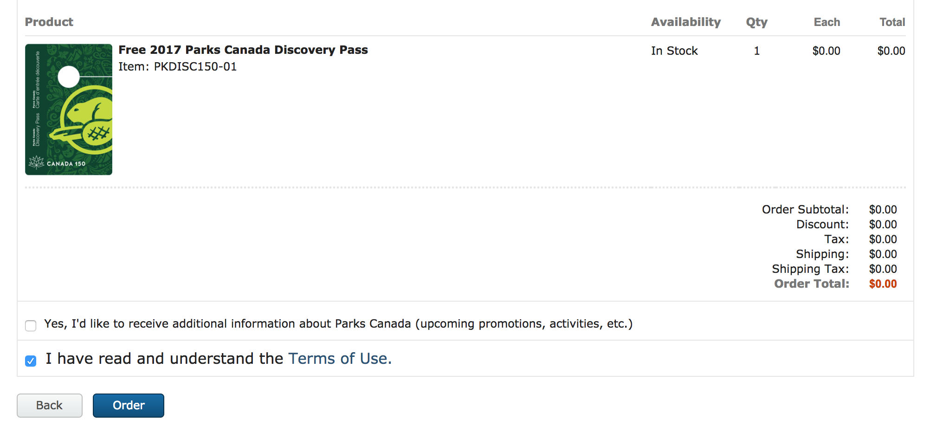
Task: Click the red Order Total amount
Action: [883, 284]
